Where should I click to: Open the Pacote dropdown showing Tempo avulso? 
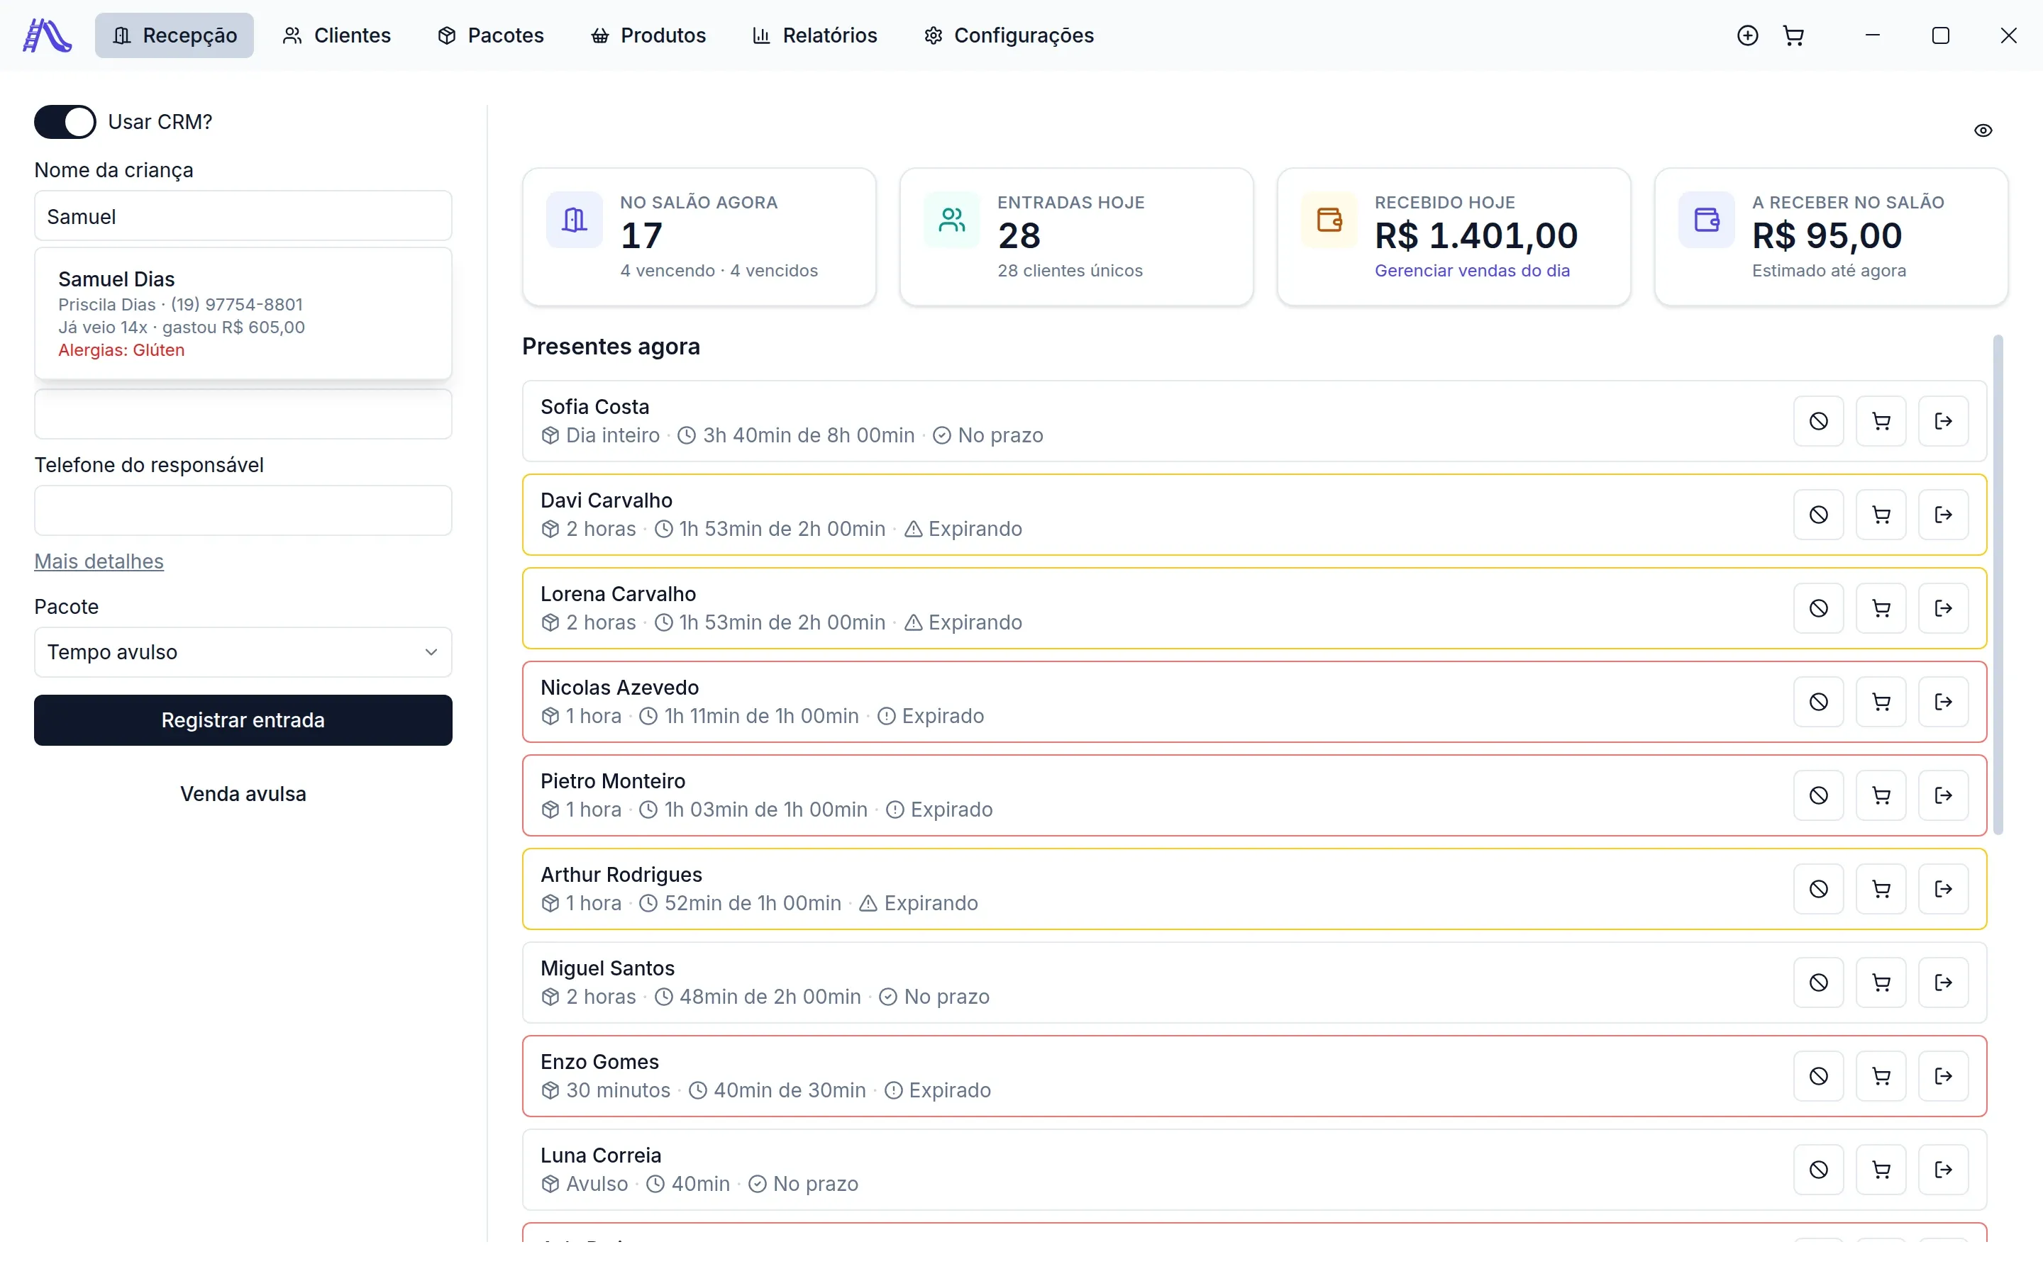243,652
